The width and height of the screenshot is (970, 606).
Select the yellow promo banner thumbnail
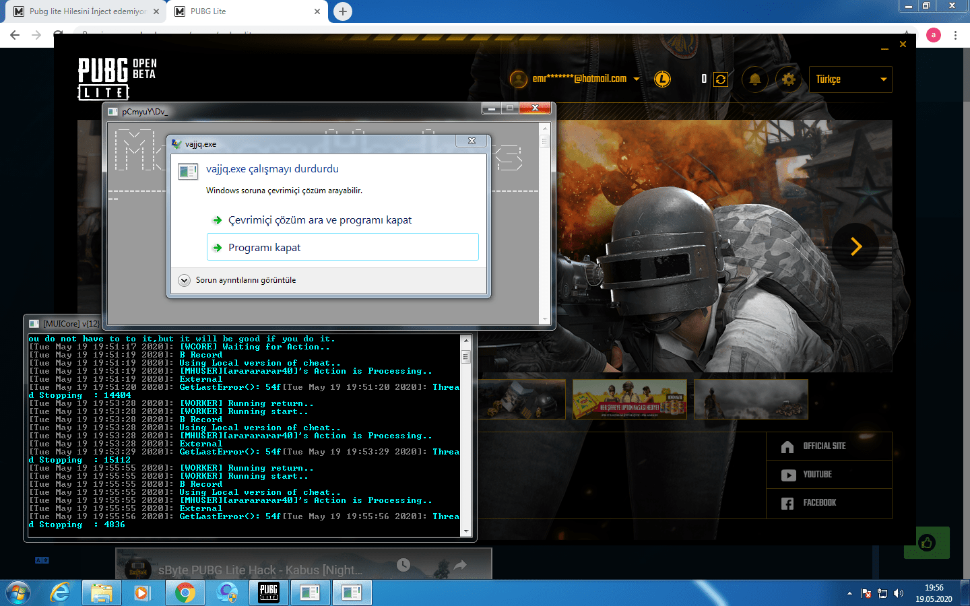[629, 399]
